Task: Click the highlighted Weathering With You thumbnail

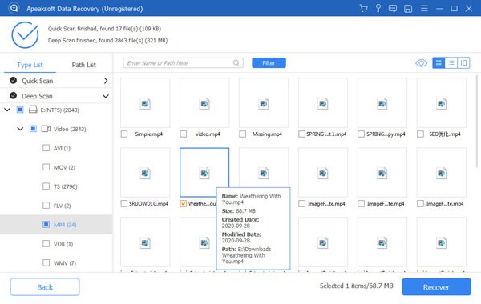Action: [x=204, y=172]
